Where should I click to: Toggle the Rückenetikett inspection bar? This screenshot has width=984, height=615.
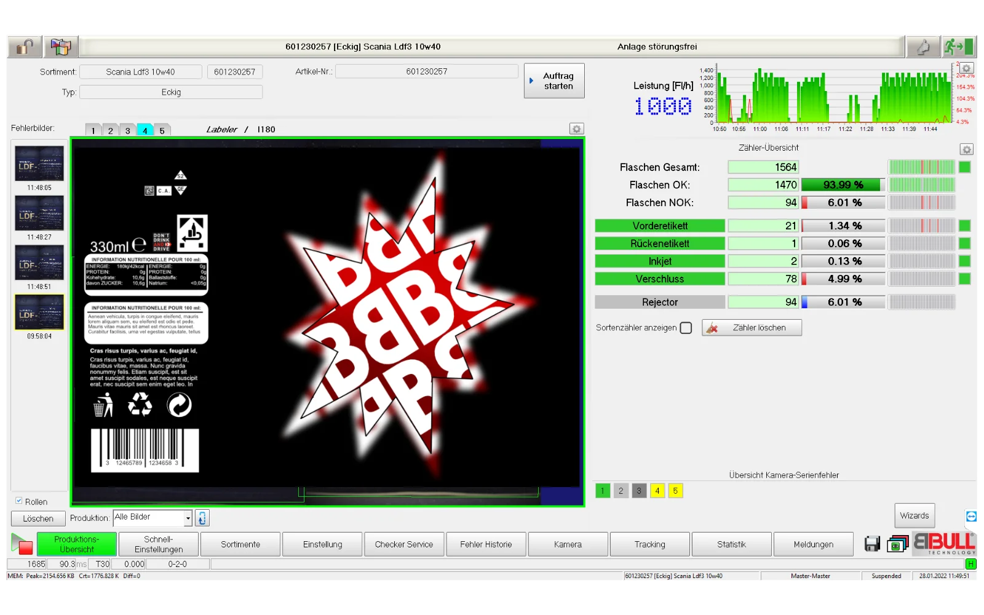660,244
